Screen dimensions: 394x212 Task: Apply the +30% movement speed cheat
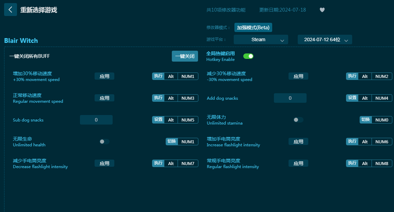[x=104, y=76]
